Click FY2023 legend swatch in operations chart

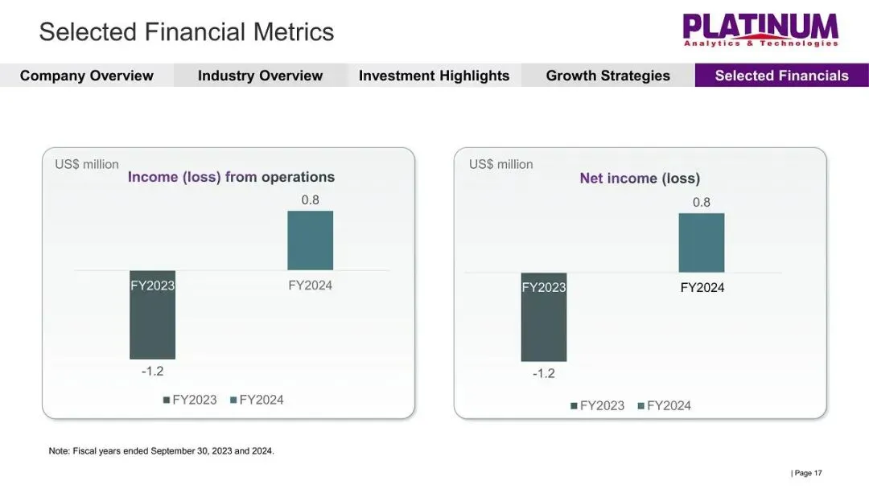click(167, 400)
